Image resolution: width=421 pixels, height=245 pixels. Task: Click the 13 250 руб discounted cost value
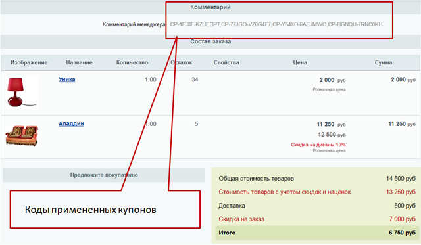[x=401, y=192]
